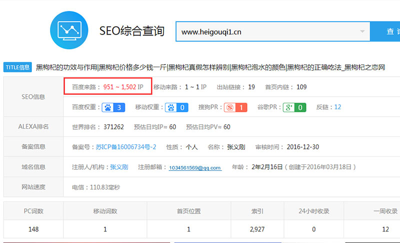400x243 pixels.
Task: Click the blue 查询 search button
Action: (385, 32)
